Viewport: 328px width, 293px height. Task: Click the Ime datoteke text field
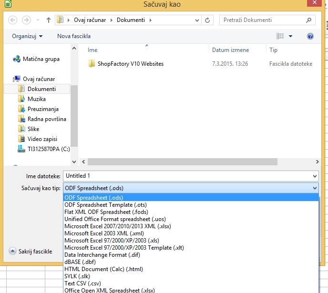[186, 176]
